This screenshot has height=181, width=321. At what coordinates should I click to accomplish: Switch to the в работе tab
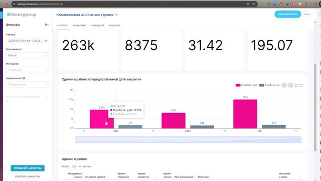(62, 25)
